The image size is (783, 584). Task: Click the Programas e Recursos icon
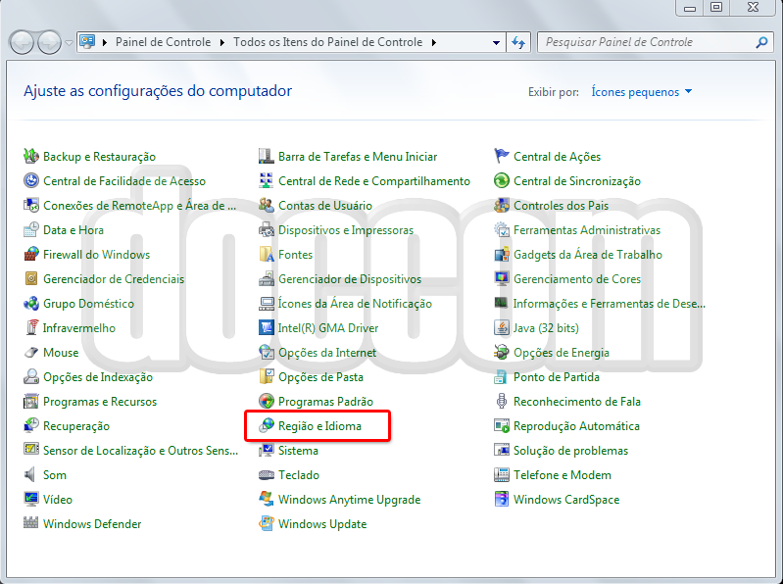31,401
